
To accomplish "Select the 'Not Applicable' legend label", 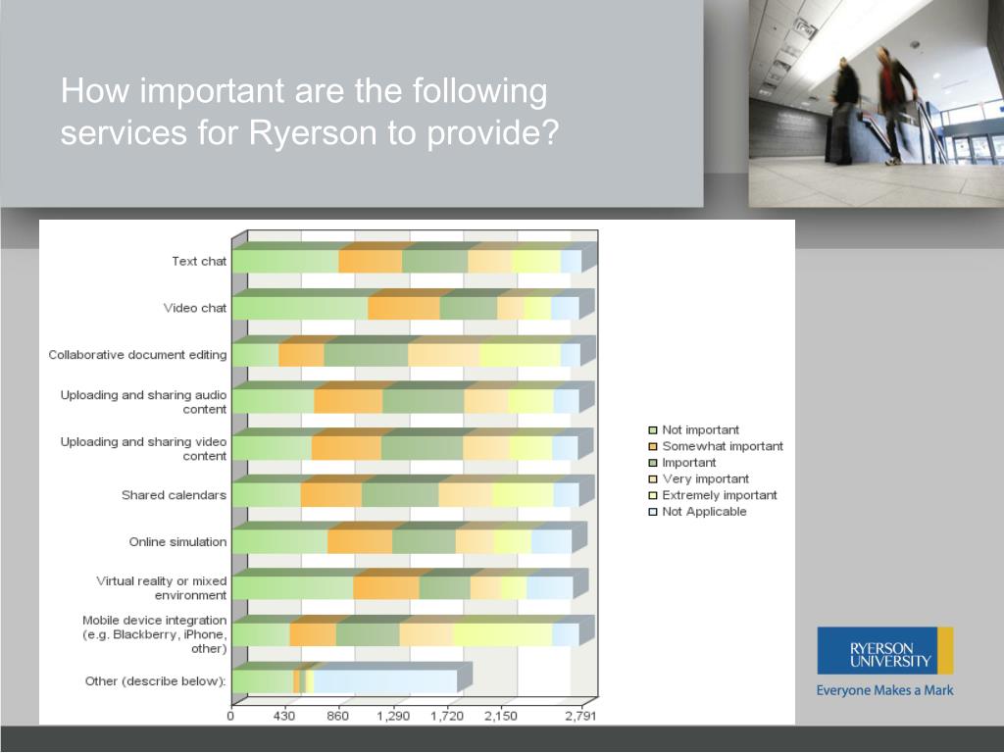I will [x=704, y=512].
